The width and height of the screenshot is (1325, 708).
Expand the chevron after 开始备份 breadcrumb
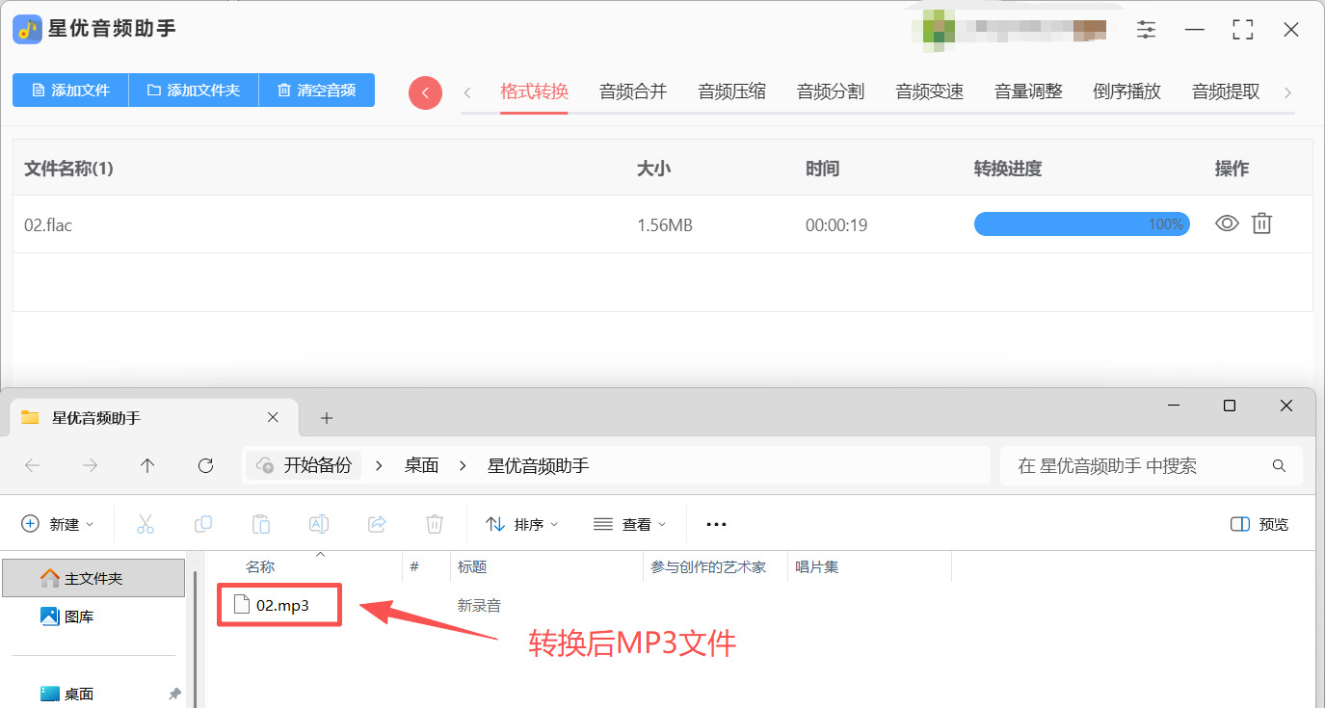click(x=379, y=466)
